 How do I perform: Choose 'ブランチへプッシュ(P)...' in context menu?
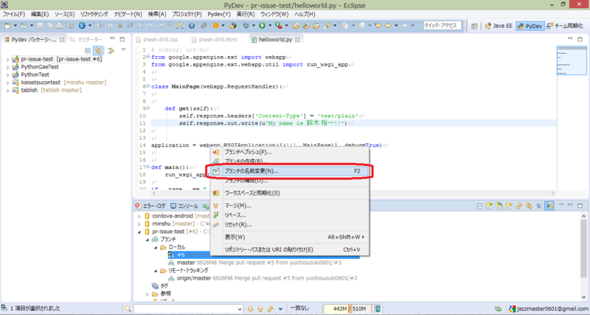pyautogui.click(x=290, y=152)
